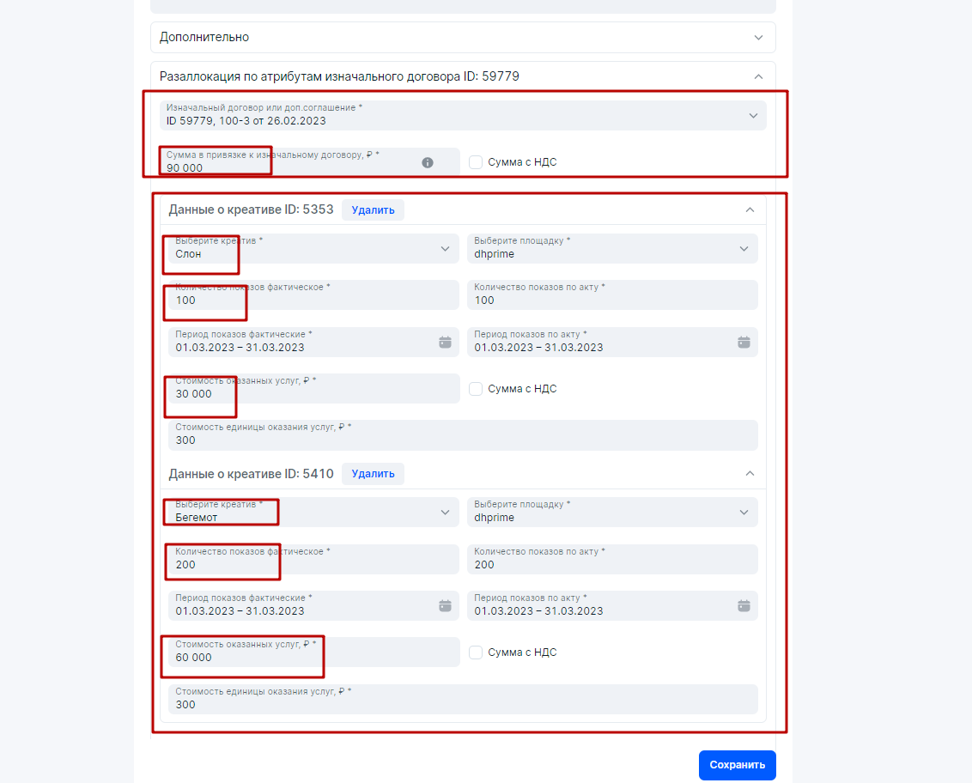Open calendar for act period of creative 5353

click(x=744, y=342)
